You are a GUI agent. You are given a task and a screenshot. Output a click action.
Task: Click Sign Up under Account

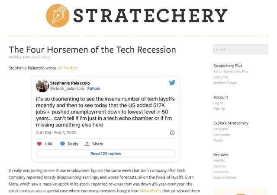pos(219,109)
